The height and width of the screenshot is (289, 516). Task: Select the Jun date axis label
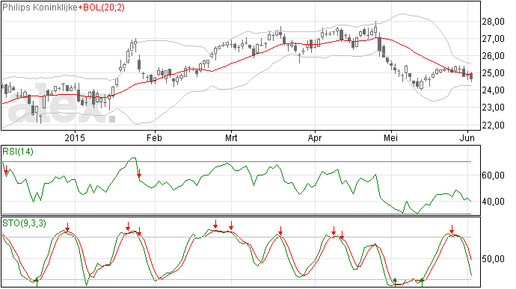coord(467,137)
